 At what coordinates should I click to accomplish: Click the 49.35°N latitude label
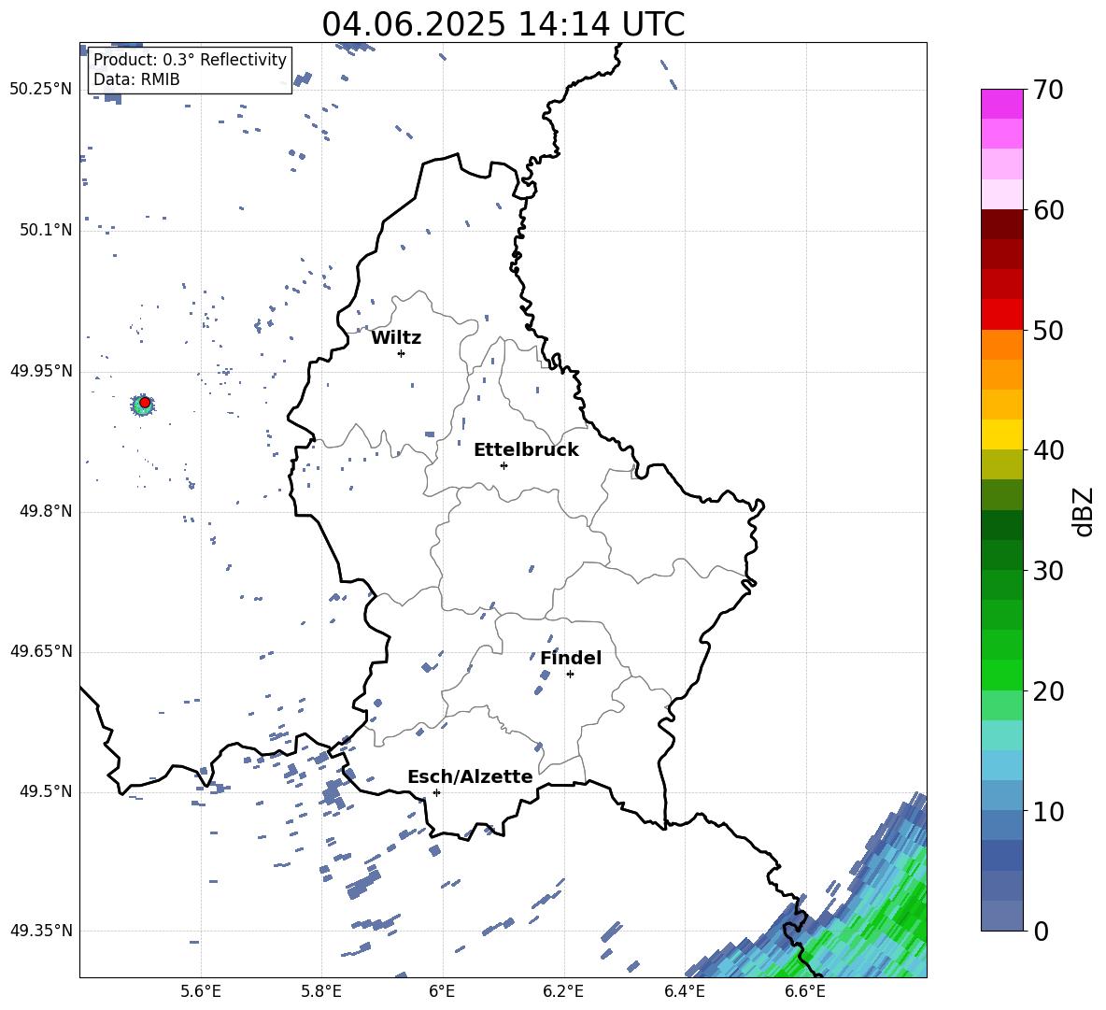[x=41, y=931]
